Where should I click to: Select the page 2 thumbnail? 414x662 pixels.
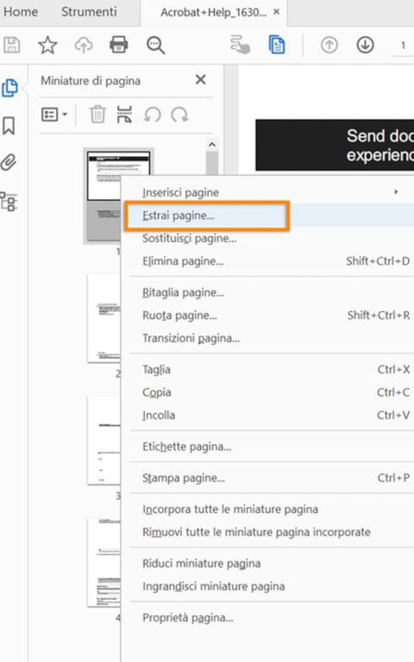(x=103, y=318)
